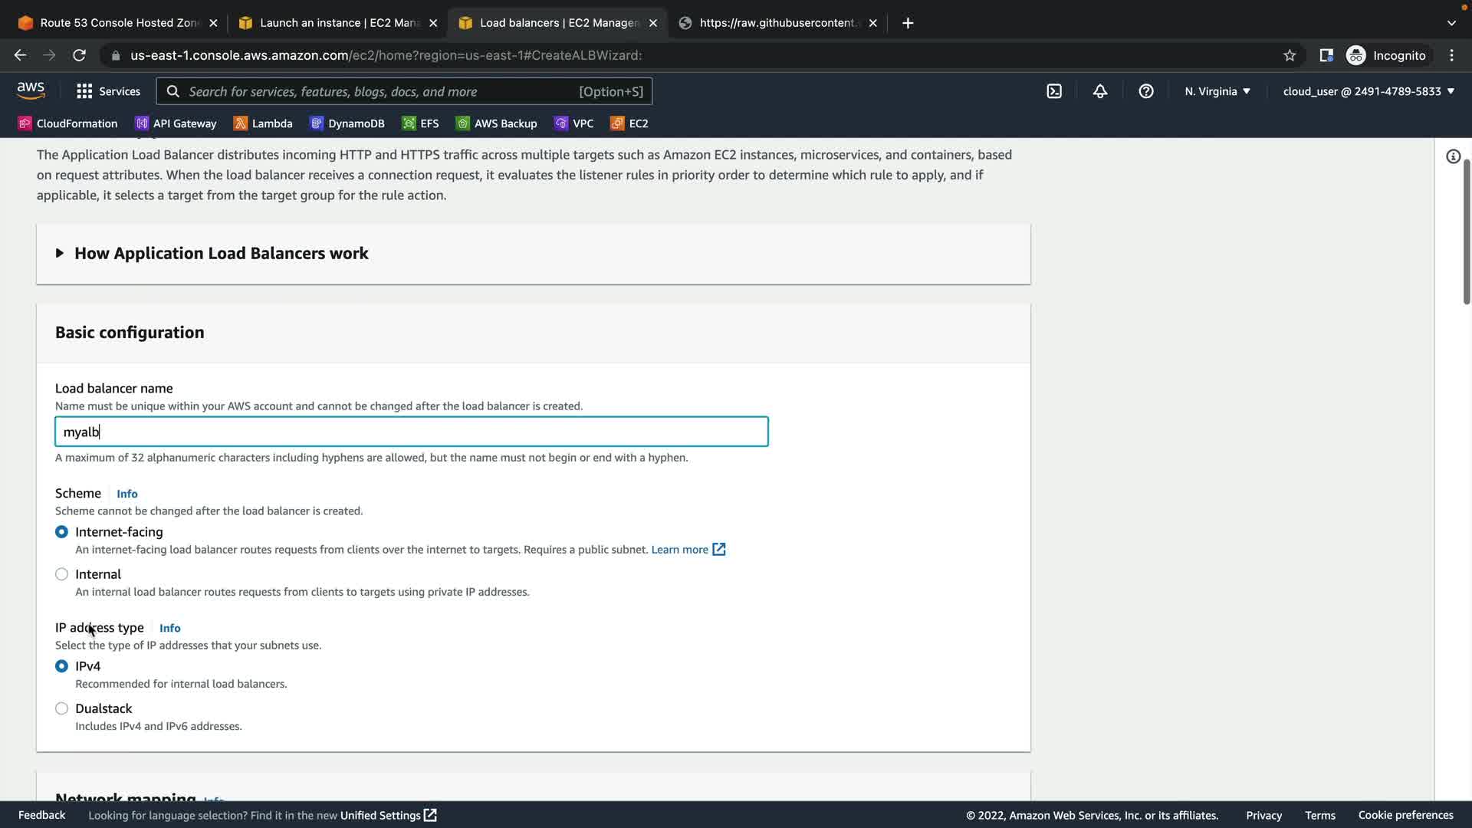Screen dimensions: 1472x828
Task: Open the info panel icon at right edge
Action: (x=1453, y=156)
